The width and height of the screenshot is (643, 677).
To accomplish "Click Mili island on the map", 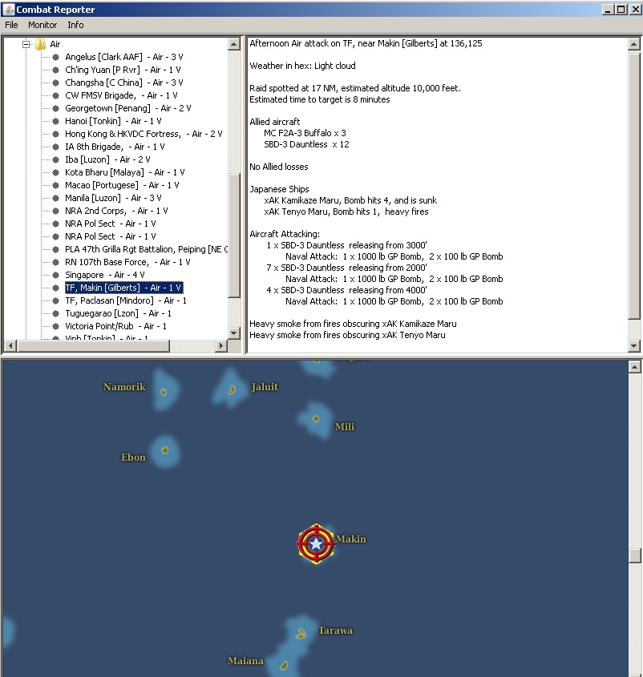I will coord(316,419).
